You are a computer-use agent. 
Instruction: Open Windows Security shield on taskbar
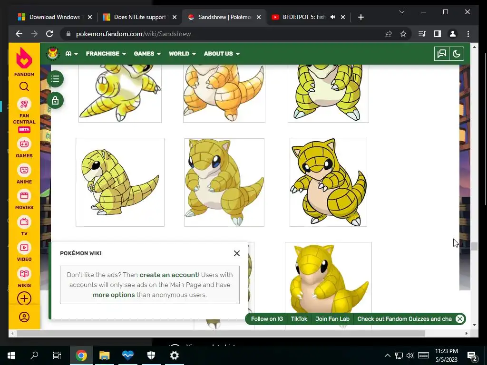[x=151, y=355]
